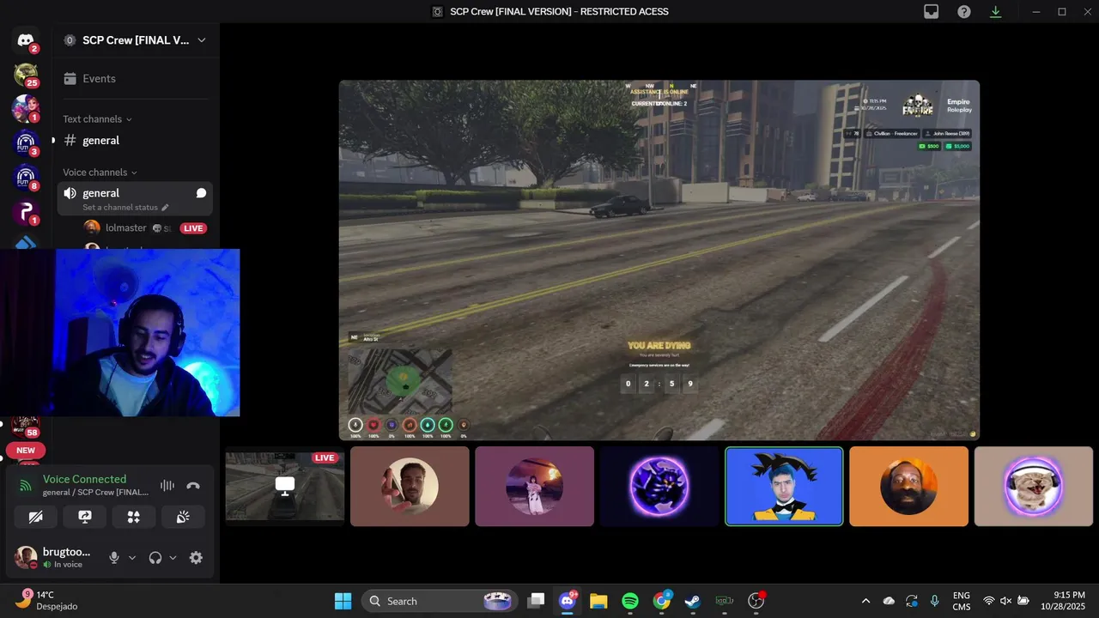Click the taskbar Search box
Viewport: 1099px width, 618px height.
[440, 601]
